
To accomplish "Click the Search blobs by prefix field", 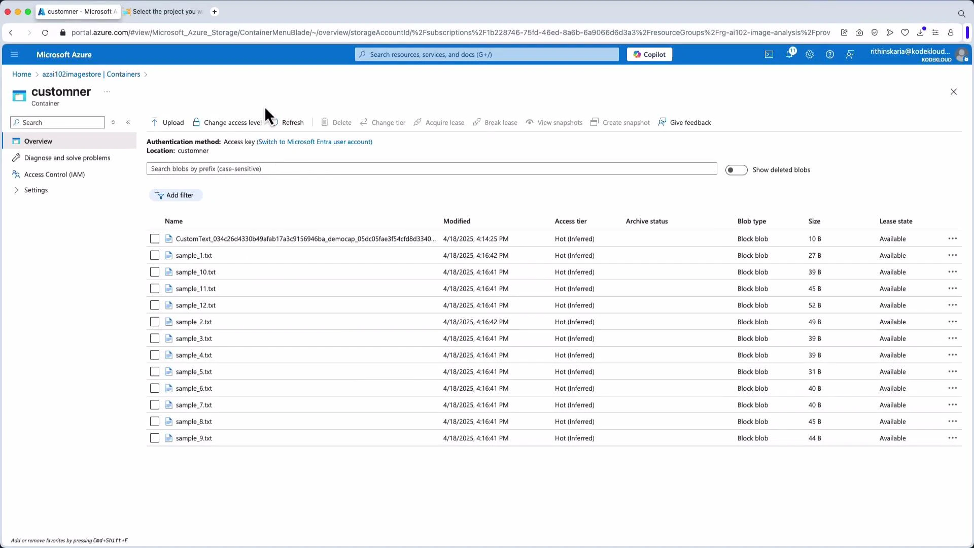I will click(431, 168).
